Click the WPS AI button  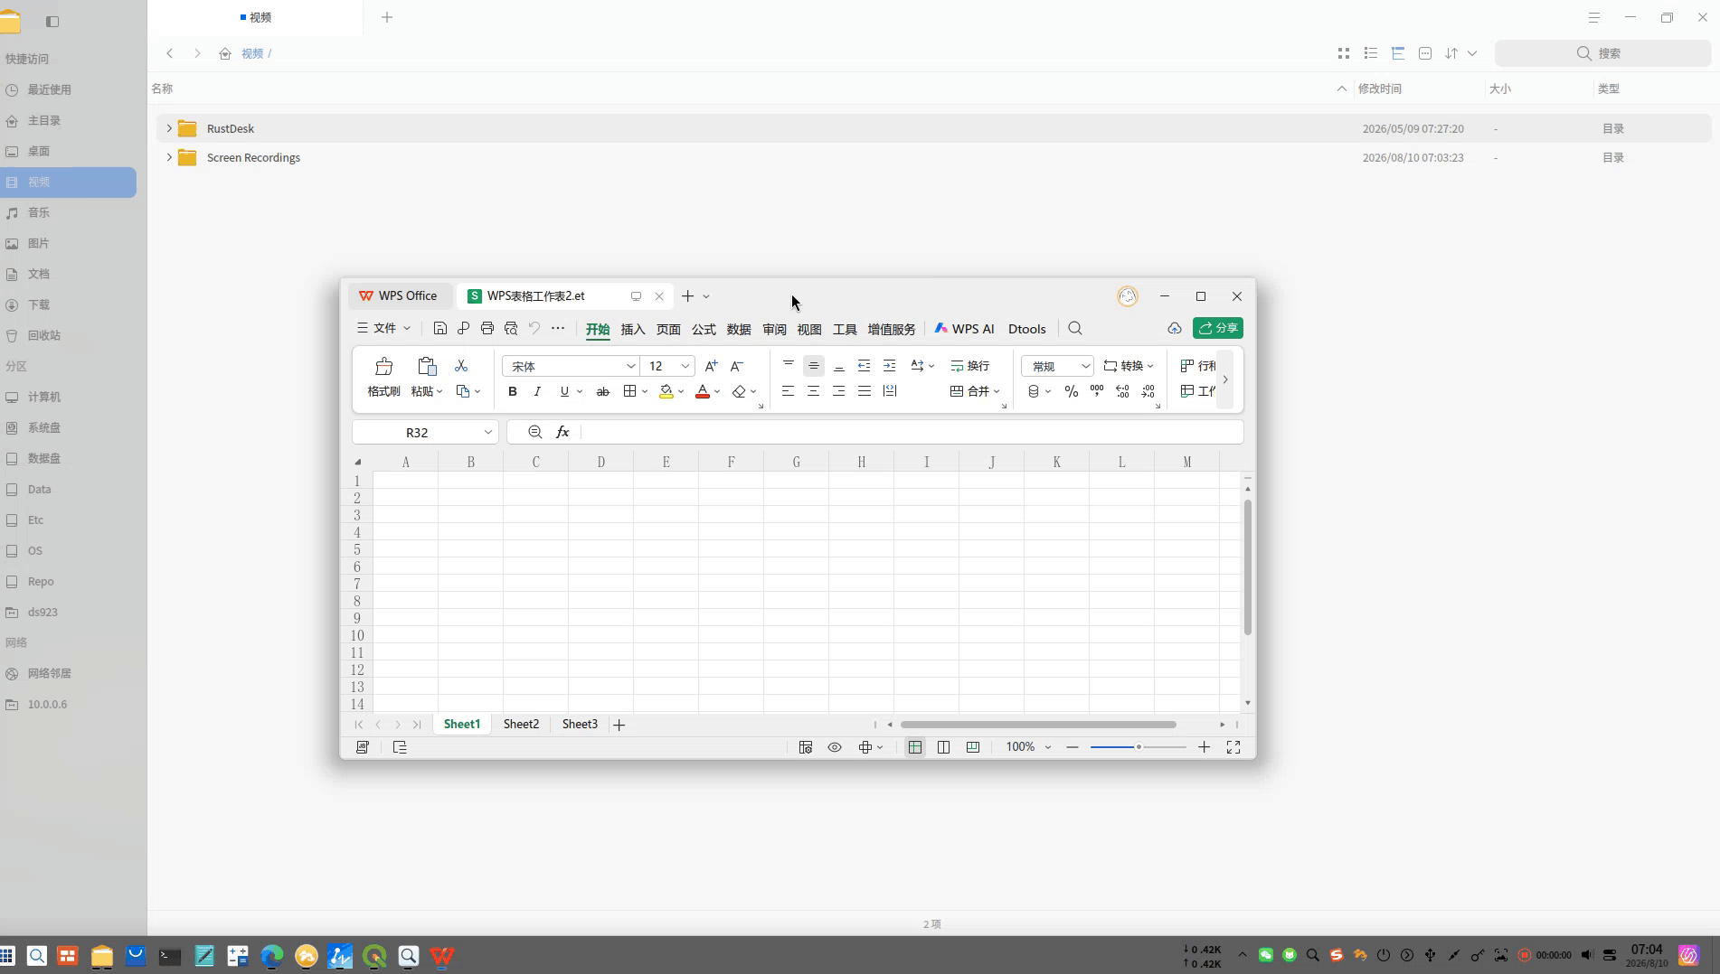click(x=964, y=329)
